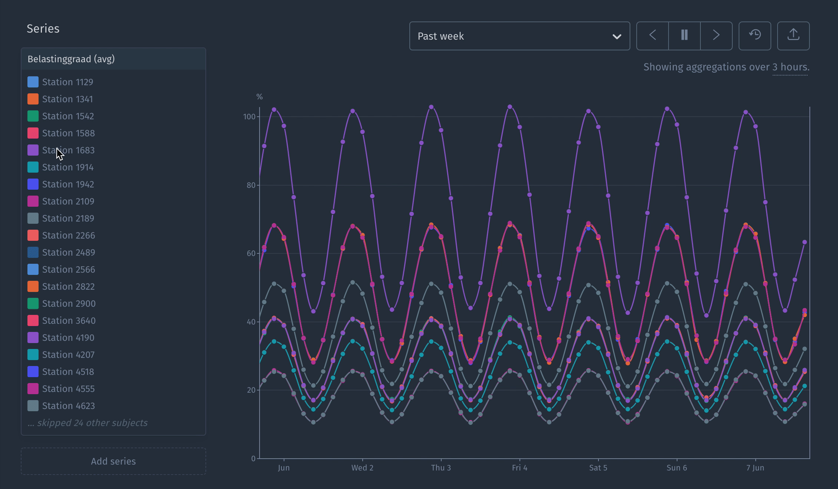Click the teal Station 1914 color swatch
This screenshot has height=489, width=838.
33,167
